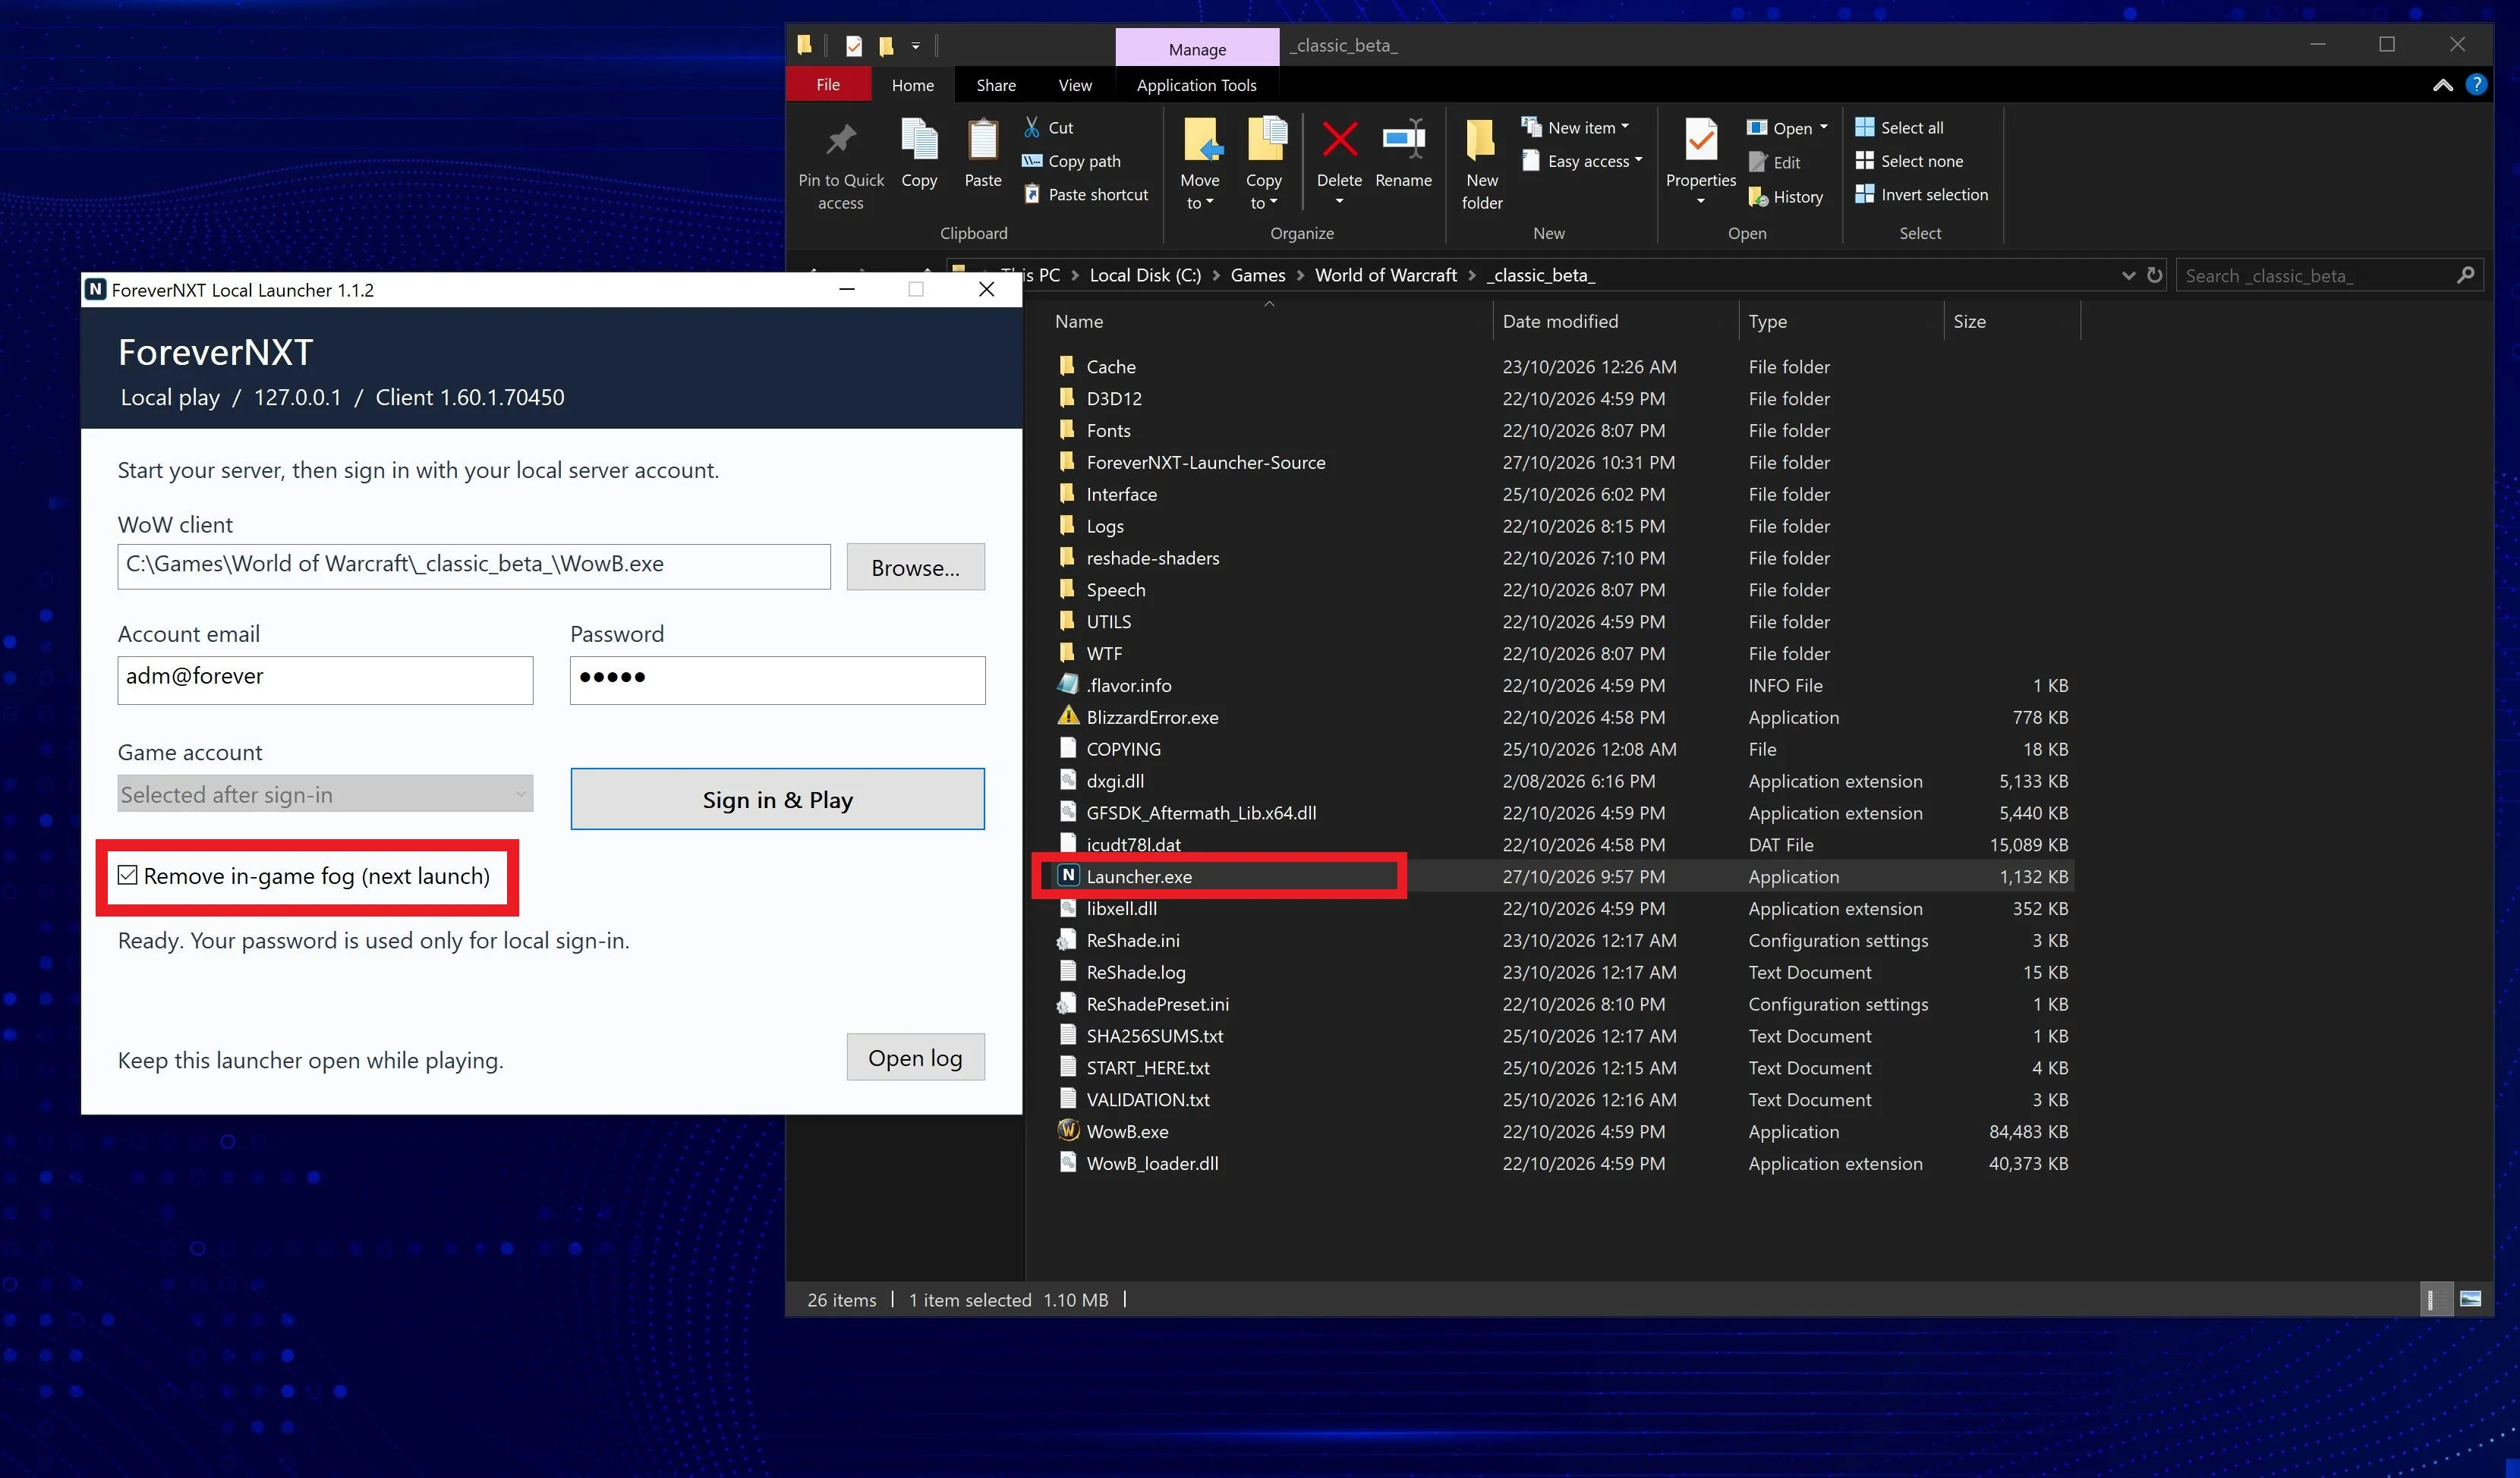Viewport: 2520px width, 1478px height.
Task: Click quick access Properties checkmark in title bar
Action: 853,46
